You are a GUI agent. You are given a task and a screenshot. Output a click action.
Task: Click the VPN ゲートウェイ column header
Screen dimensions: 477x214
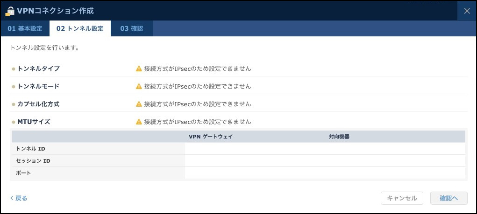coord(211,137)
